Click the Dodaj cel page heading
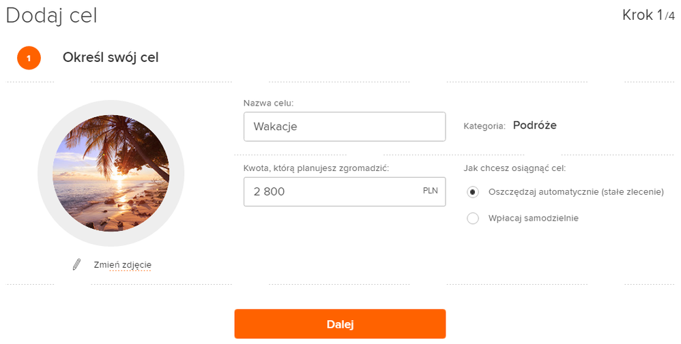681x344 pixels. (x=51, y=15)
